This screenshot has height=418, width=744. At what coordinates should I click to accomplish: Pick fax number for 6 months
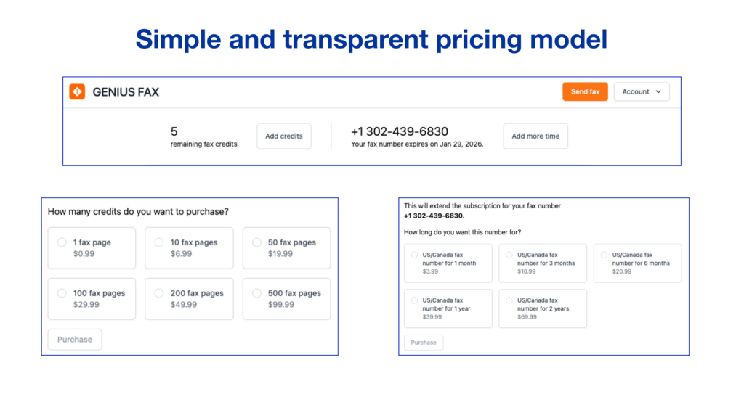604,255
